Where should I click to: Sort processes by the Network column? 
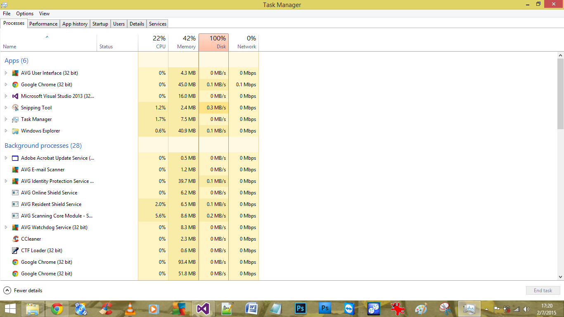coord(244,43)
